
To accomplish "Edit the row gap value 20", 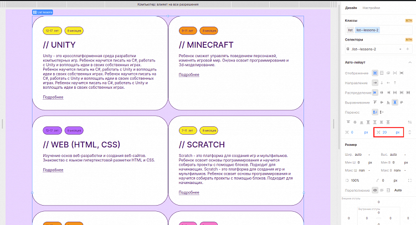I will (x=384, y=132).
